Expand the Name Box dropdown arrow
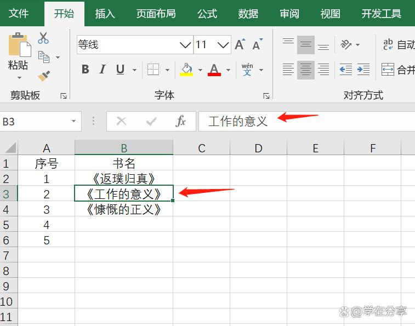The image size is (415, 326). point(74,121)
